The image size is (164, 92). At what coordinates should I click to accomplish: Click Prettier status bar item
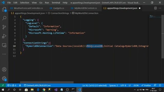(146, 85)
